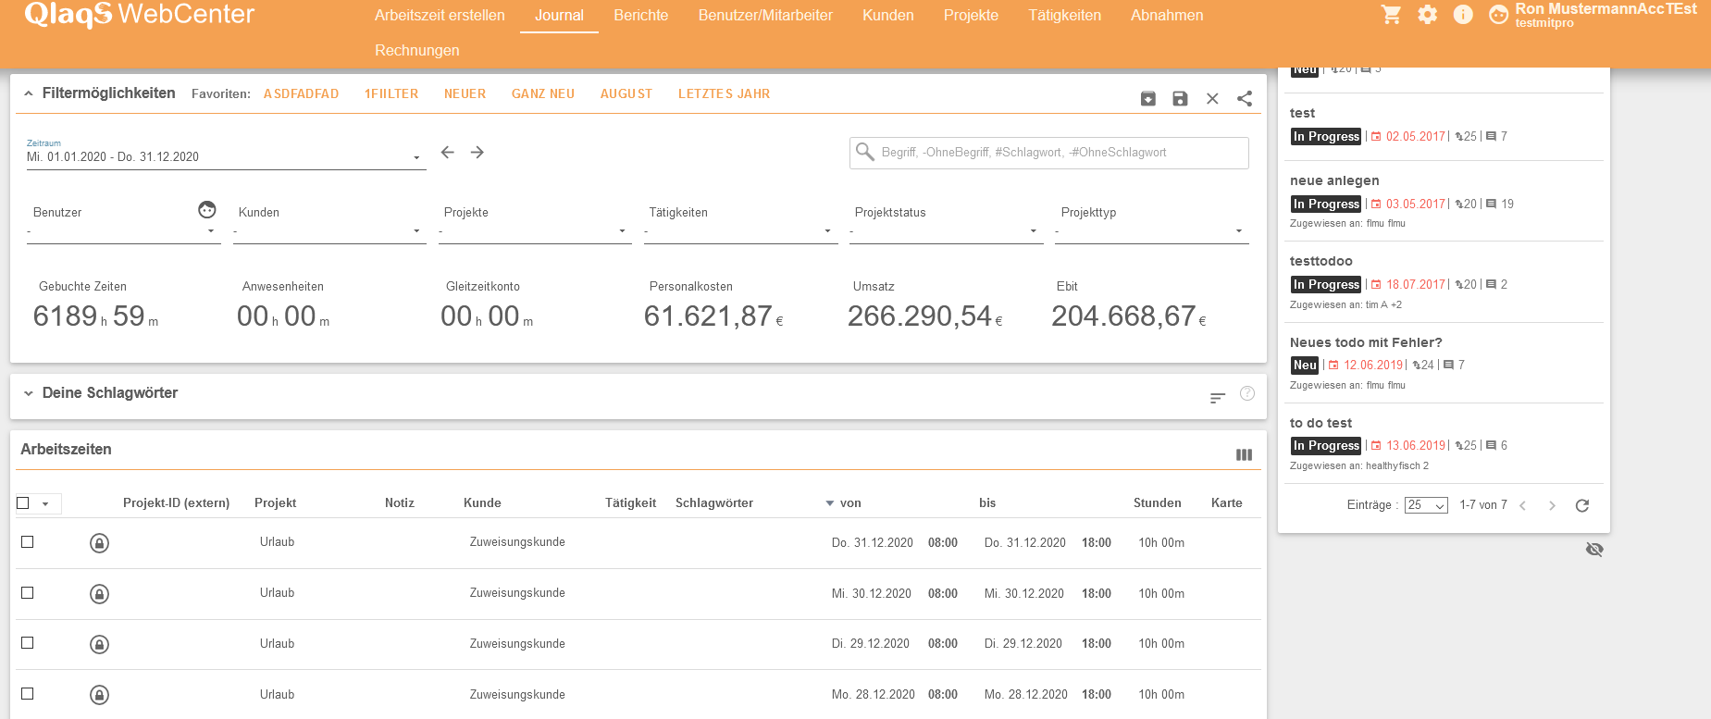Apply the AUGUST favorite filter
The width and height of the screenshot is (1711, 719).
626,94
